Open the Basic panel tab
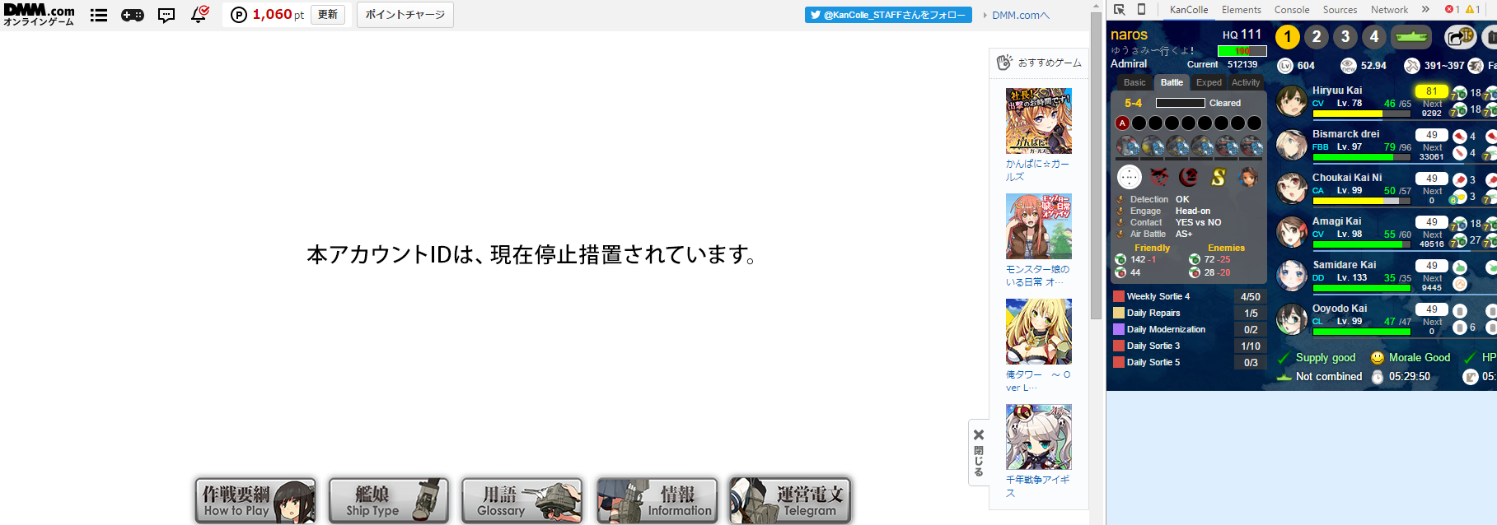 1134,82
